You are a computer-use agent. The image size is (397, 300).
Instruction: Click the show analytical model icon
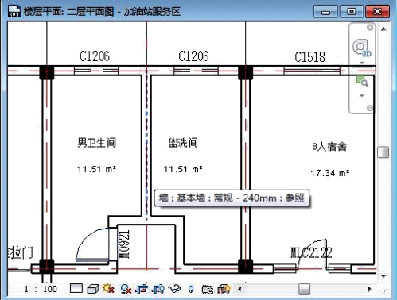tap(224, 289)
